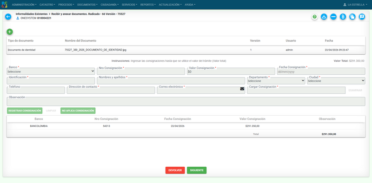Image resolution: width=372 pixels, height=183 pixels.
Task: Open the comments chat icon
Action: (362, 17)
